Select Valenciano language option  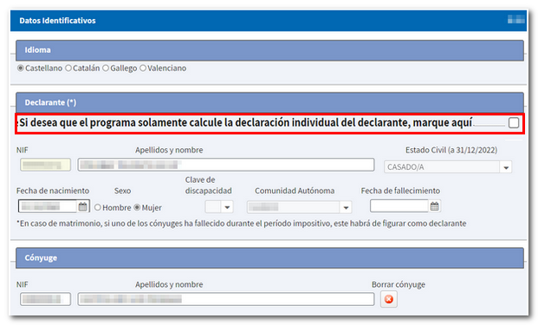pyautogui.click(x=143, y=68)
